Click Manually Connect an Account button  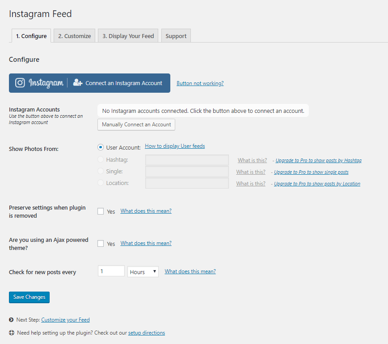[x=136, y=125]
